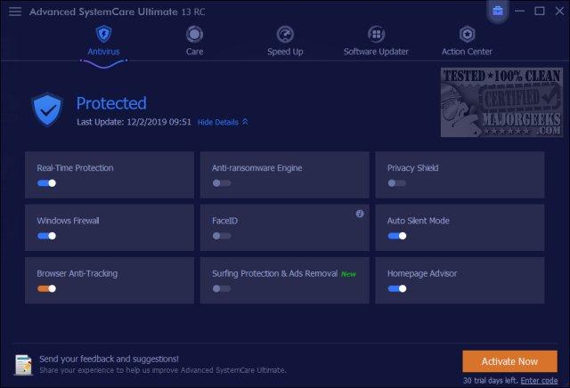The image size is (570, 388).
Task: Enable Surfing Protection & Ads Removal switch
Action: click(222, 288)
